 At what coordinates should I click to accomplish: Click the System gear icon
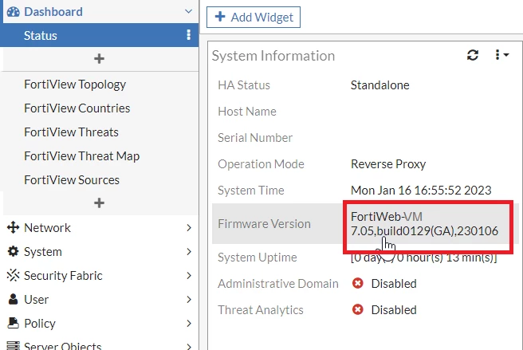[13, 252]
